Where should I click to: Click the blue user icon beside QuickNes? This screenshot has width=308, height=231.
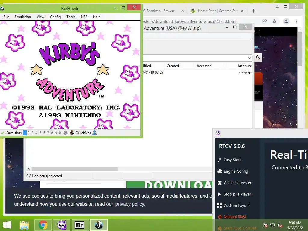[94, 133]
